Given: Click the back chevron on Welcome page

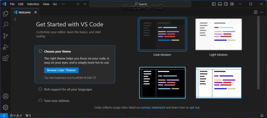Looking at the screenshot, I should [15, 19].
